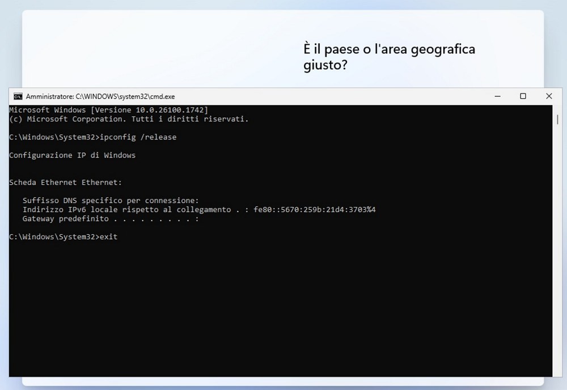Image resolution: width=567 pixels, height=390 pixels.
Task: Click the IPv6 address fe80::5670:259b:21d4:3703%4
Action: point(314,210)
